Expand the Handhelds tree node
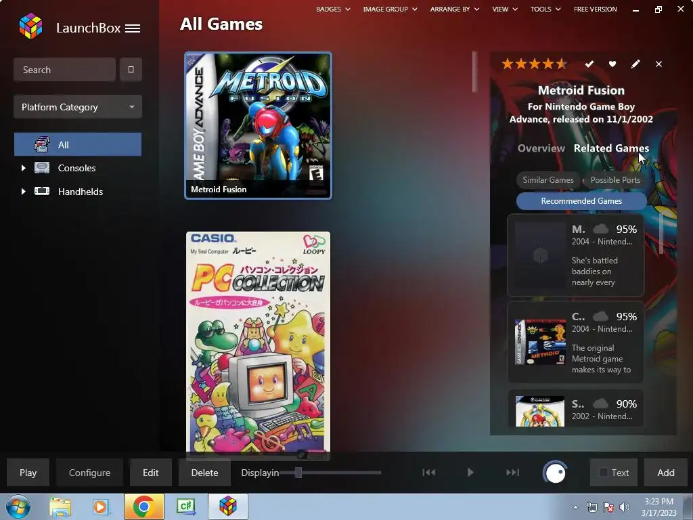693x520 pixels. point(24,192)
